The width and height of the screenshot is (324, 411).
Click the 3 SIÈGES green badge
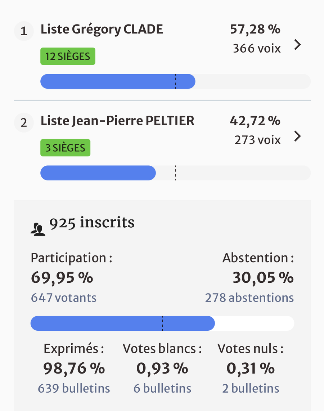[x=65, y=148]
